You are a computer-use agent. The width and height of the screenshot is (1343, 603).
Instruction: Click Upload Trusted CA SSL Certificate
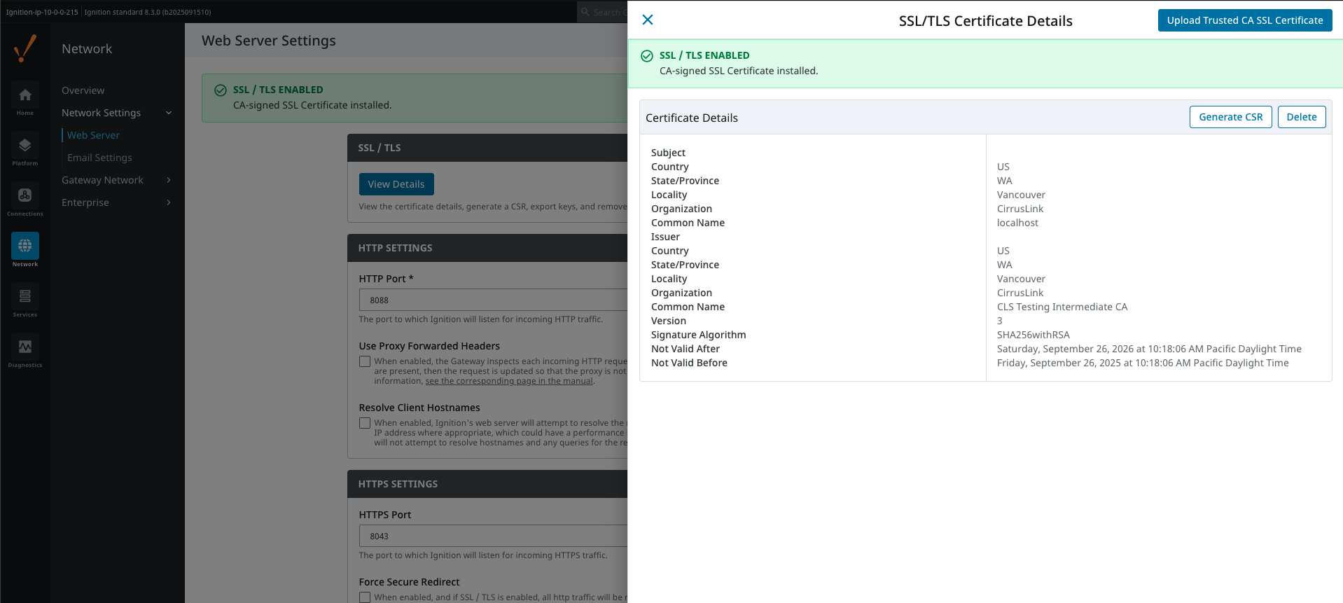[x=1244, y=20]
